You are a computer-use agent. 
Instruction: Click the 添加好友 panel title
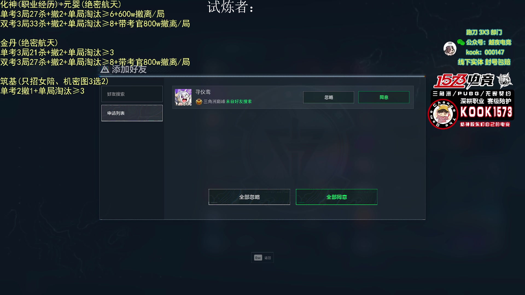pos(129,69)
